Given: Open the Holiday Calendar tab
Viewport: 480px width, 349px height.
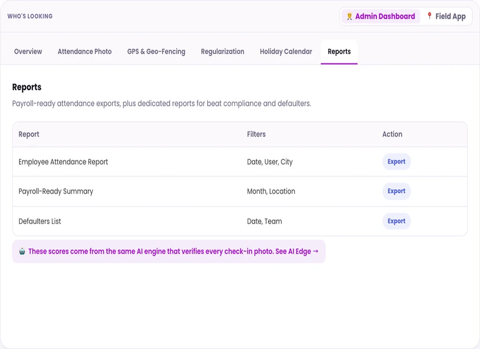Looking at the screenshot, I should pyautogui.click(x=286, y=51).
